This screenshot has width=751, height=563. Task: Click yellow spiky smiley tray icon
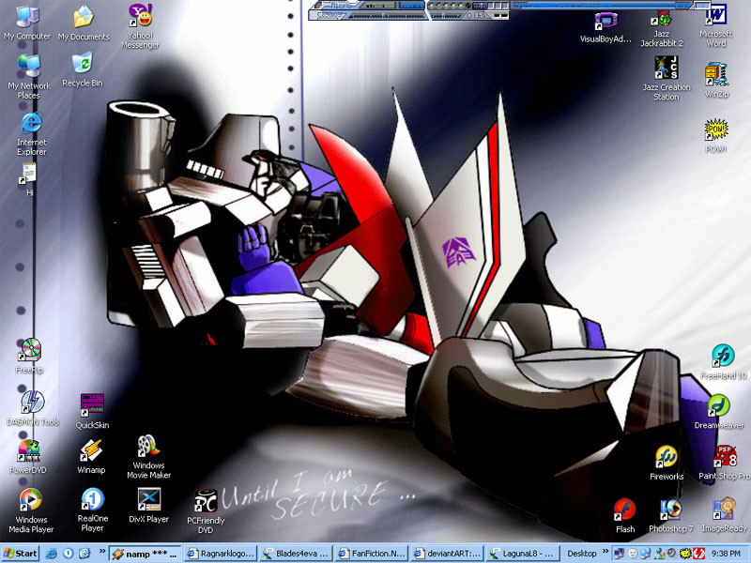click(x=685, y=554)
